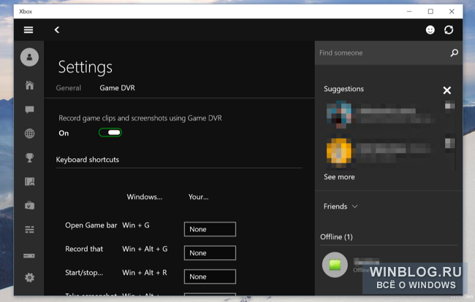475x302 pixels.
Task: Open the list-style sidebar icon
Action: click(29, 230)
